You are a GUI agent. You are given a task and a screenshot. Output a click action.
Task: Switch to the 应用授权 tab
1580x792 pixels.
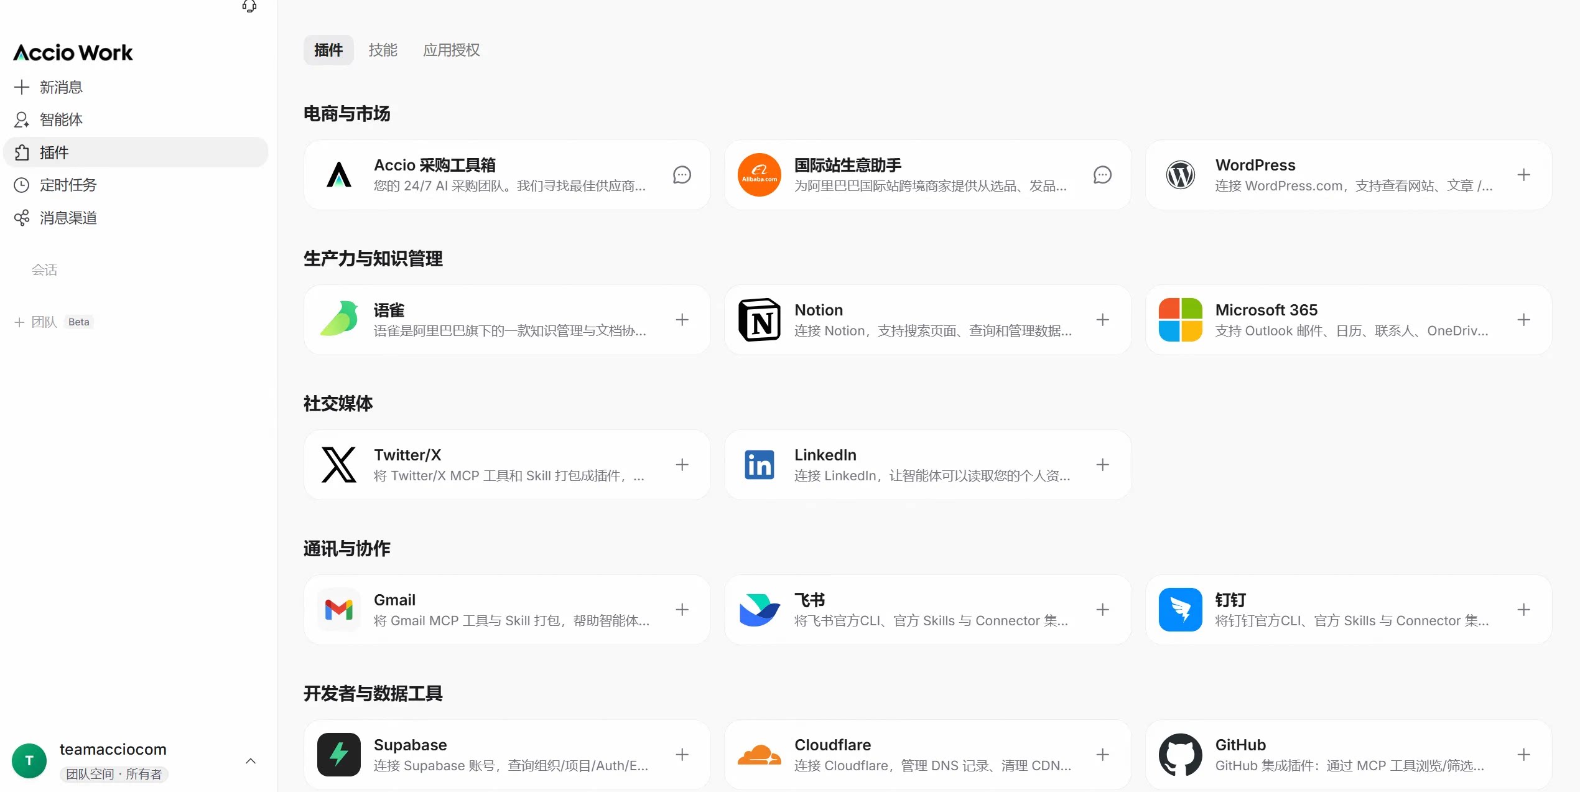(452, 50)
